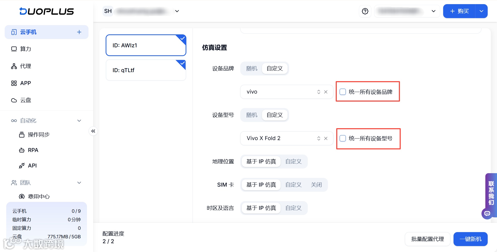Click the DuoPlus logo

click(47, 11)
